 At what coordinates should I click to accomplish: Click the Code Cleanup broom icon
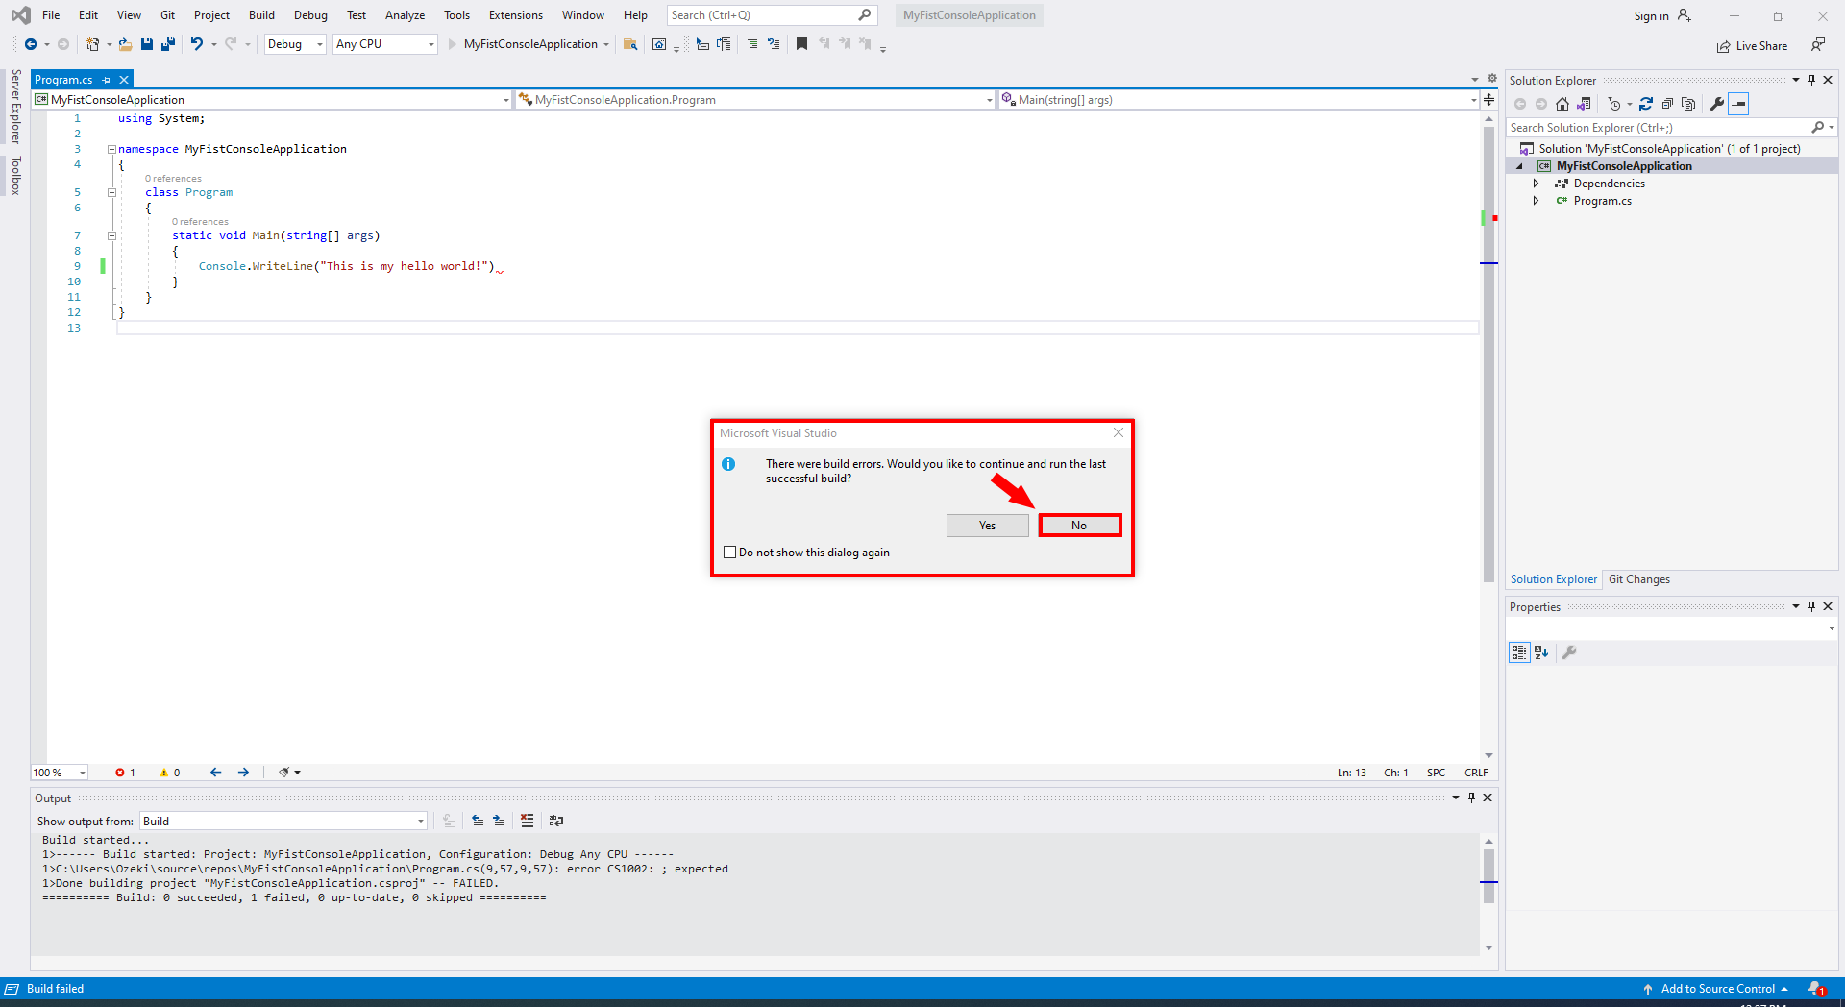coord(284,773)
